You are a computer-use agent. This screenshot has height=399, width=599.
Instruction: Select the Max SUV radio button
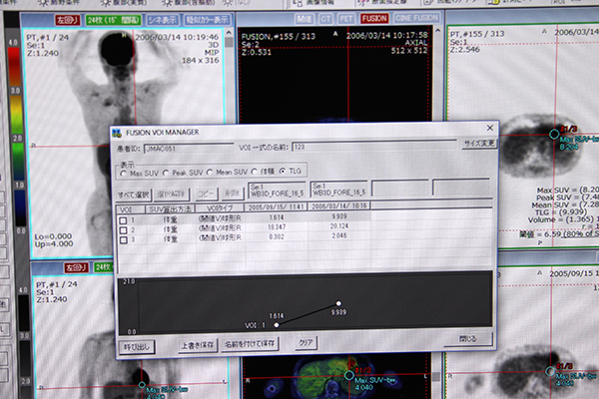[x=125, y=172]
